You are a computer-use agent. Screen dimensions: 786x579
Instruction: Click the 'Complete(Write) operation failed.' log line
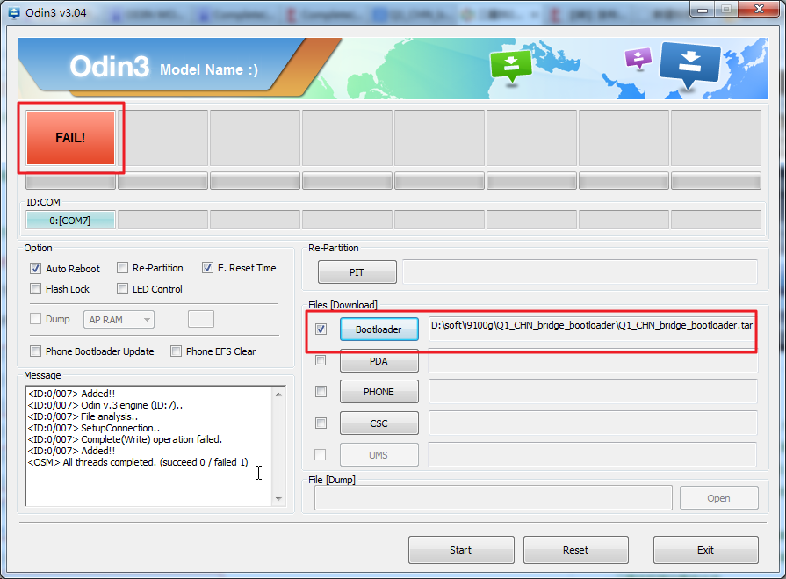coord(125,439)
